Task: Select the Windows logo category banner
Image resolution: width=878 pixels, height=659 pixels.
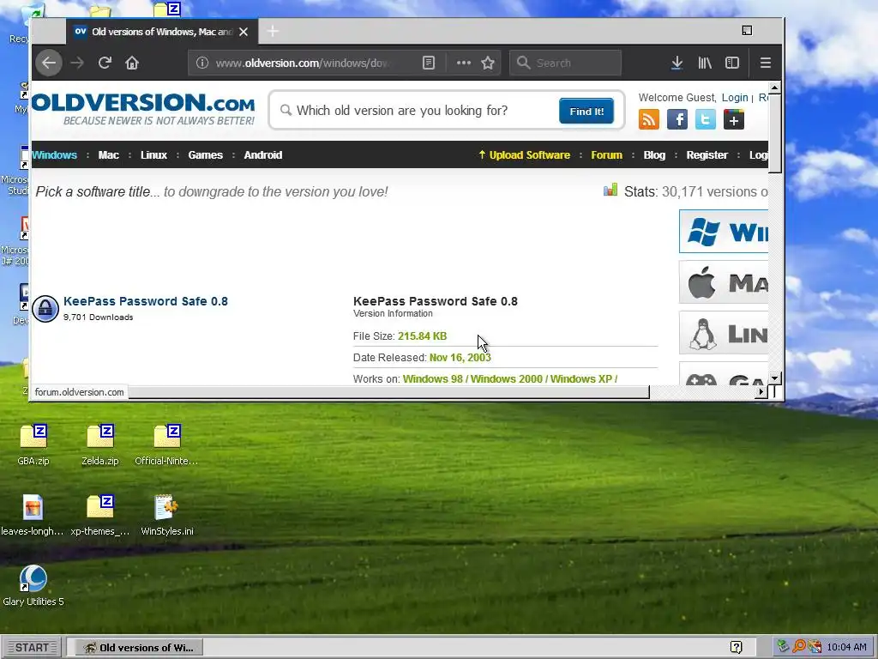Action: [x=724, y=232]
